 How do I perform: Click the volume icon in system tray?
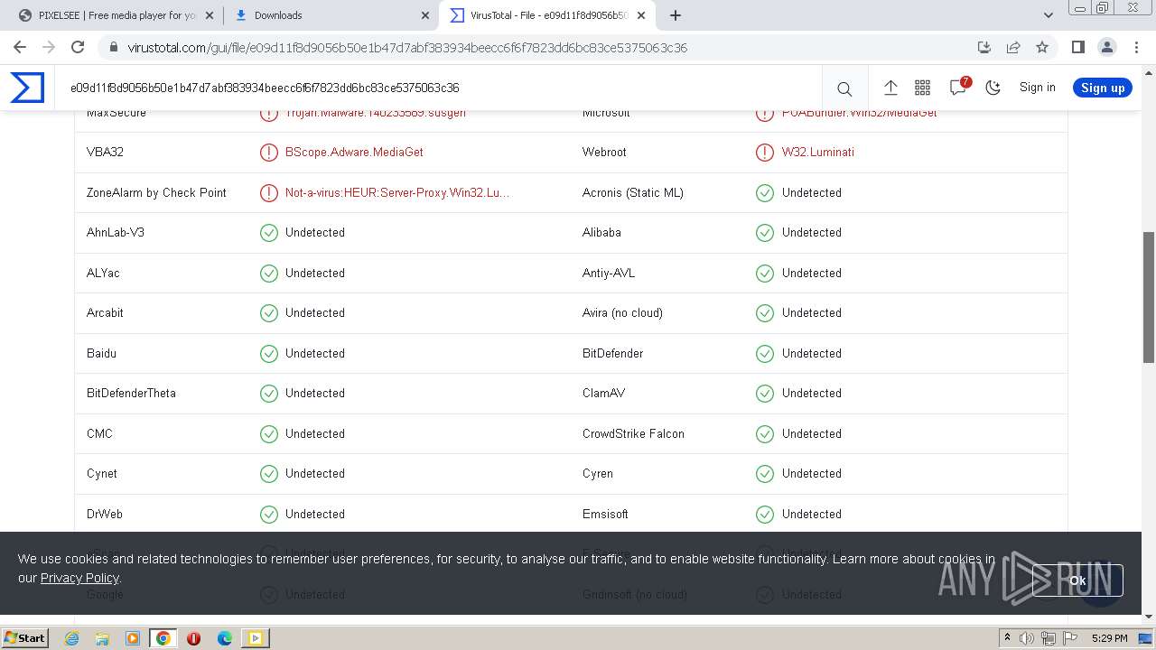(x=1027, y=638)
